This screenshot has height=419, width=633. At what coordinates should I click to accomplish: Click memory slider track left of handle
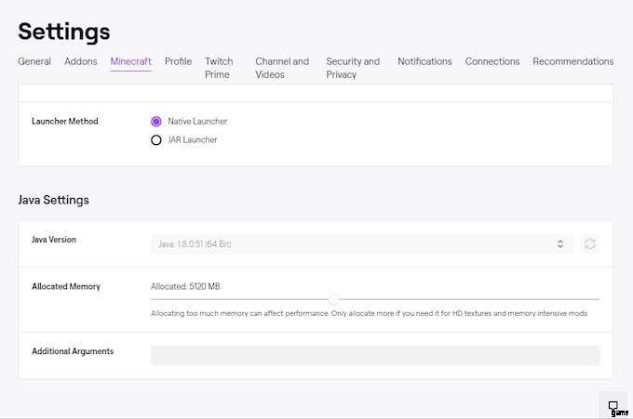(x=242, y=299)
